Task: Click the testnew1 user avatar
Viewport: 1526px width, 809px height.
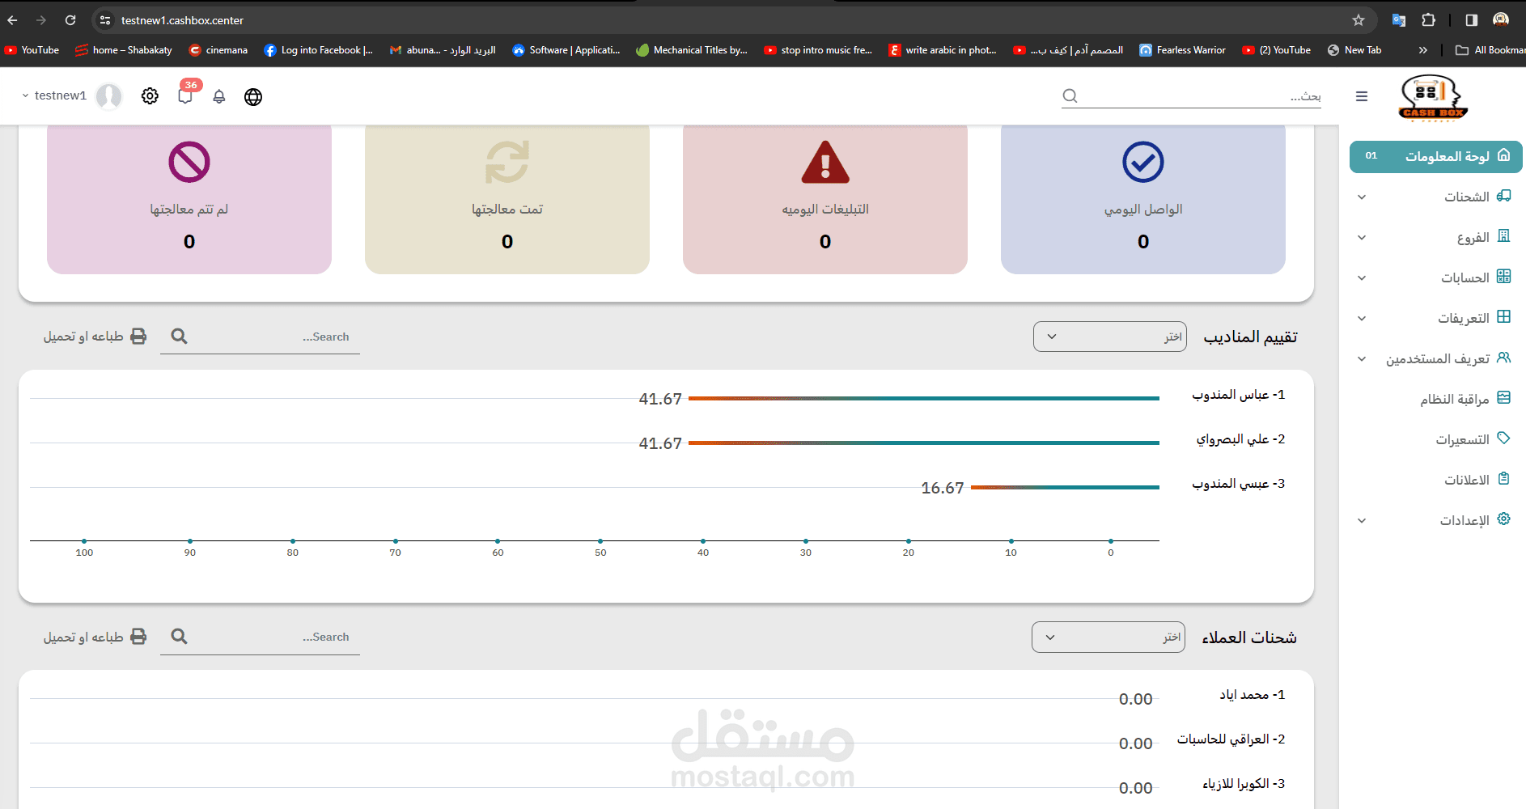Action: [x=108, y=96]
